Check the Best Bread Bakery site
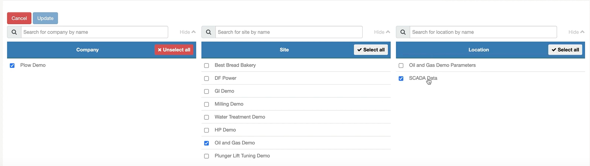The image size is (590, 166). click(x=206, y=66)
